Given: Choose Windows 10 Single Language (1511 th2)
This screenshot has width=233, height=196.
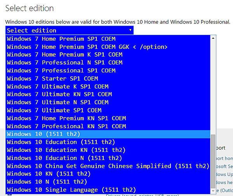Looking at the screenshot, I should click(x=108, y=190).
